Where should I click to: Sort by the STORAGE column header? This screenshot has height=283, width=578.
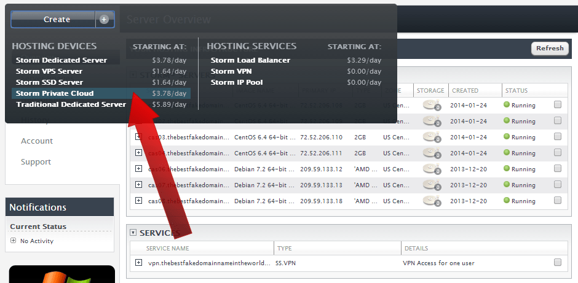430,90
